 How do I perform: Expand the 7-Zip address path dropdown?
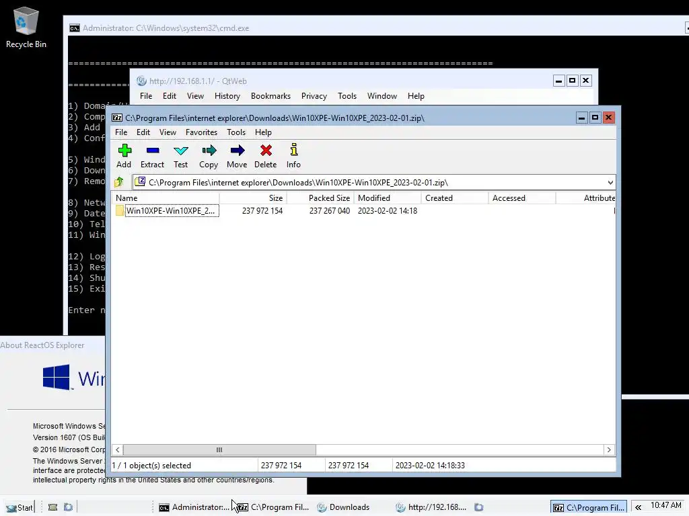click(x=610, y=183)
